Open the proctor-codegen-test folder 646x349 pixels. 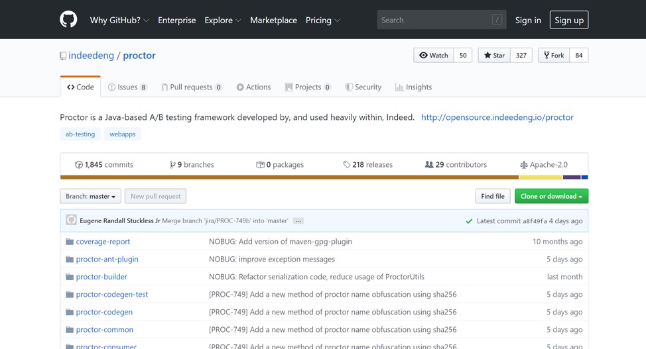pyautogui.click(x=112, y=295)
